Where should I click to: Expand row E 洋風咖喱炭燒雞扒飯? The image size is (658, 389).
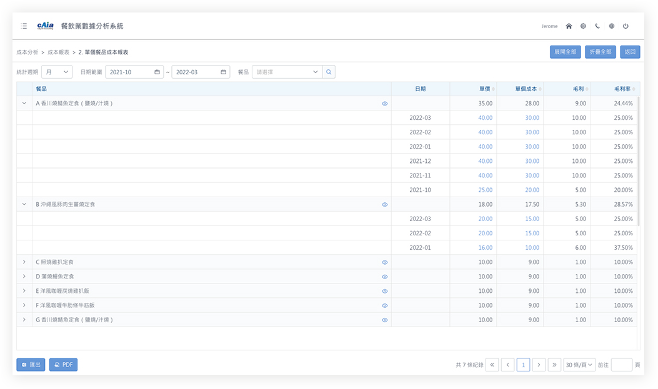(24, 291)
